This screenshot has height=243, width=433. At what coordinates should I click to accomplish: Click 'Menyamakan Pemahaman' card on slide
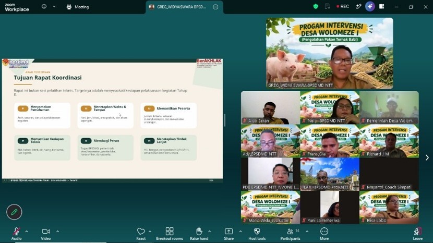tap(42, 115)
